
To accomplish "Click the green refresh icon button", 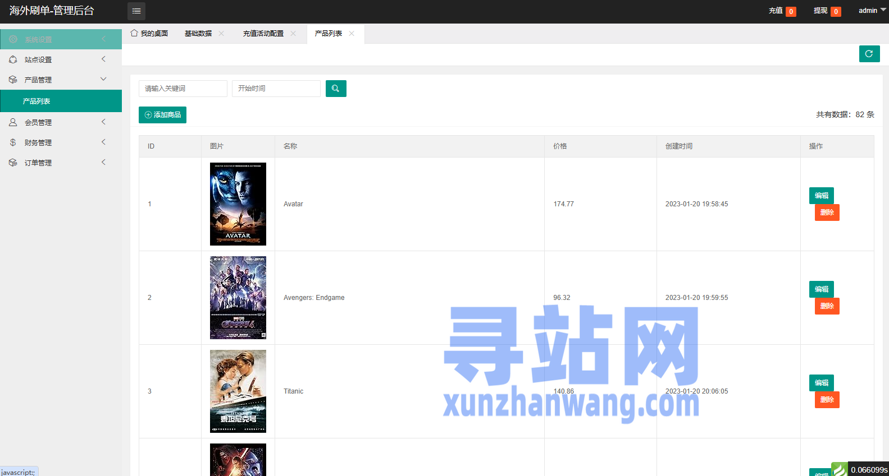I will (x=869, y=54).
